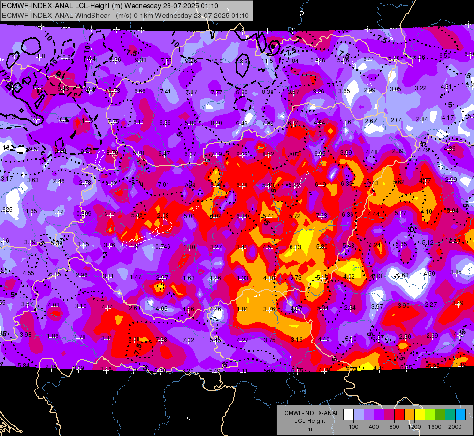The width and height of the screenshot is (474, 436).
Task: Select the grid value '4.97'
Action: point(296,309)
